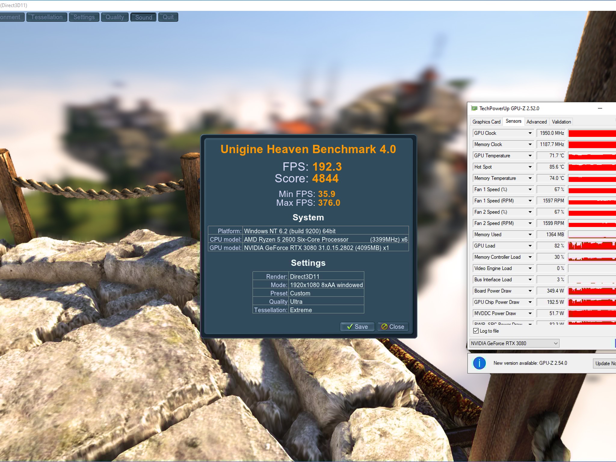The height and width of the screenshot is (462, 616).
Task: Click the Update Now button
Action: pos(605,363)
